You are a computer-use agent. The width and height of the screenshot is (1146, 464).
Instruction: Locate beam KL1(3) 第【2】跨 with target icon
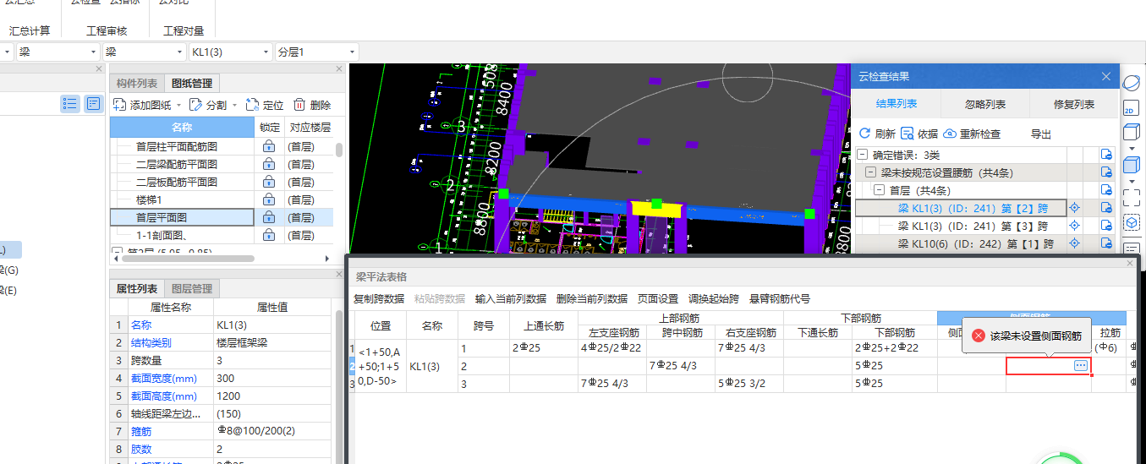coord(1075,208)
